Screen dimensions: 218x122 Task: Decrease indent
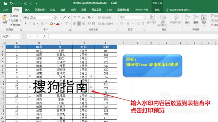pyautogui.click(x=89, y=24)
